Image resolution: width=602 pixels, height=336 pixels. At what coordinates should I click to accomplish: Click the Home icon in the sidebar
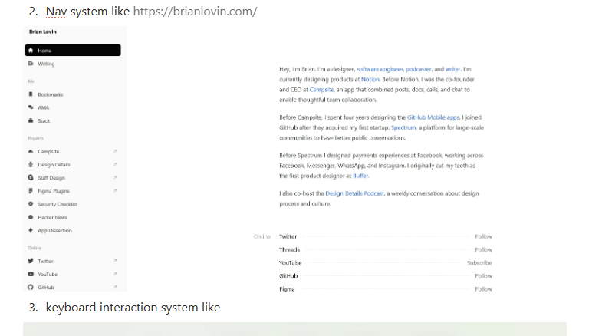point(31,51)
